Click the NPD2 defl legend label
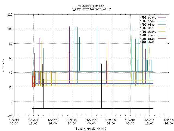This screenshot has width=174, height=131. (x=147, y=28)
